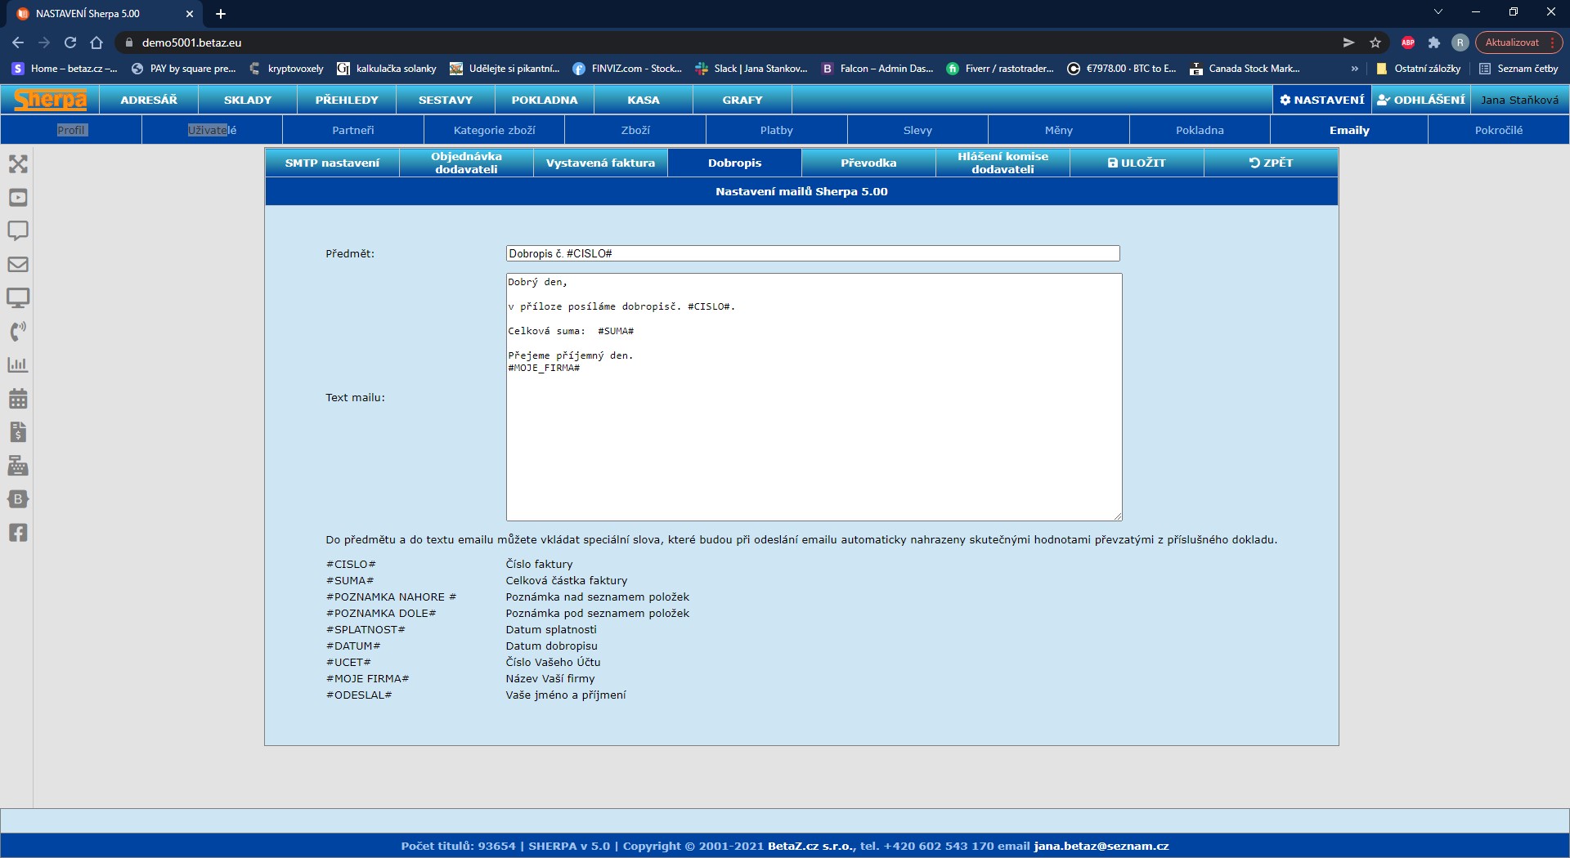The image size is (1570, 858).
Task: Go to the Pokročilé settings section
Action: [1498, 130]
